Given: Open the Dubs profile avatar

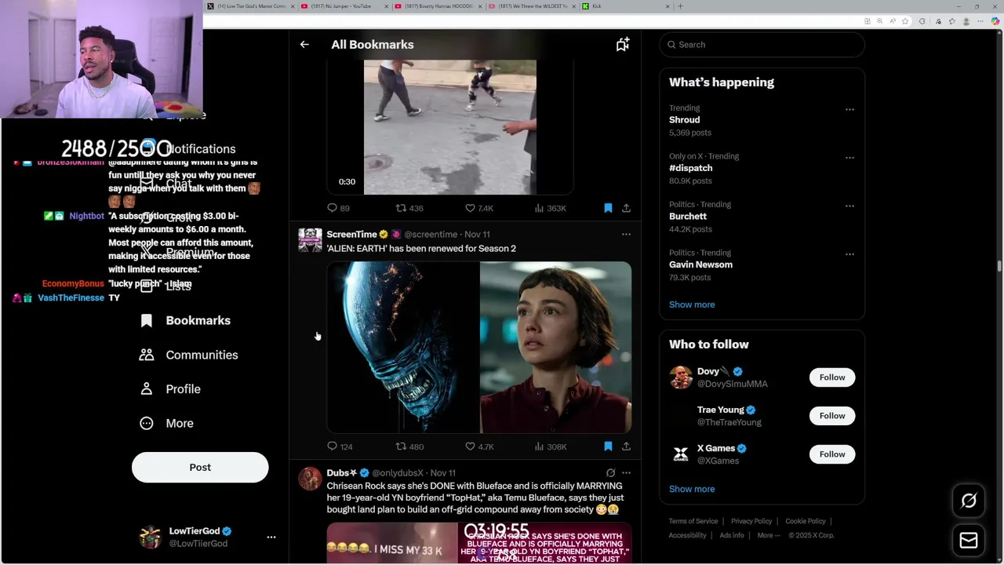Looking at the screenshot, I should (x=310, y=479).
